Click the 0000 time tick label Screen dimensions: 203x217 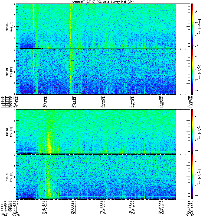pyautogui.click(x=190, y=213)
